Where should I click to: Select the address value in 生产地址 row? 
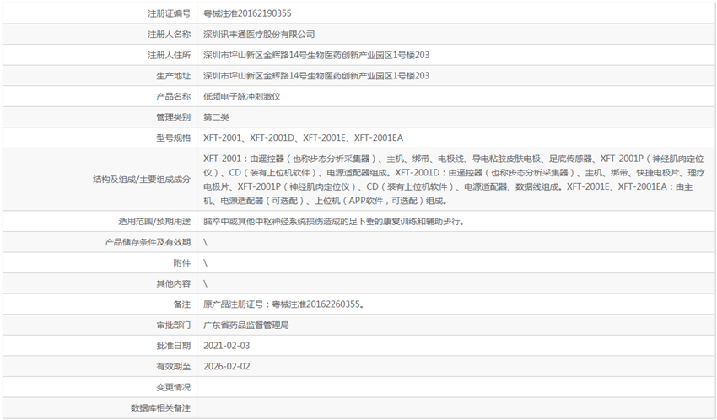[316, 76]
